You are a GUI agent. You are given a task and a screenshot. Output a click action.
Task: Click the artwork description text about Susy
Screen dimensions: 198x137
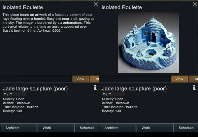(x=49, y=23)
